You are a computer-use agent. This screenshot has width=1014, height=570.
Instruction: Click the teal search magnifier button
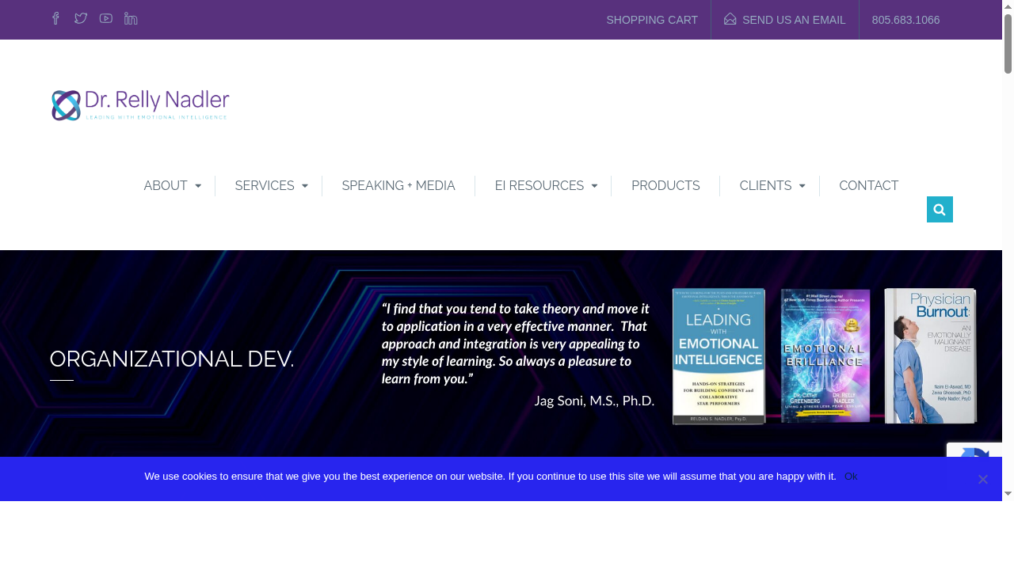[940, 210]
